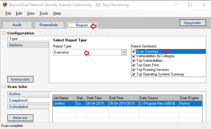Click the Upgrade button
This screenshot has width=211, height=129.
(192, 23)
